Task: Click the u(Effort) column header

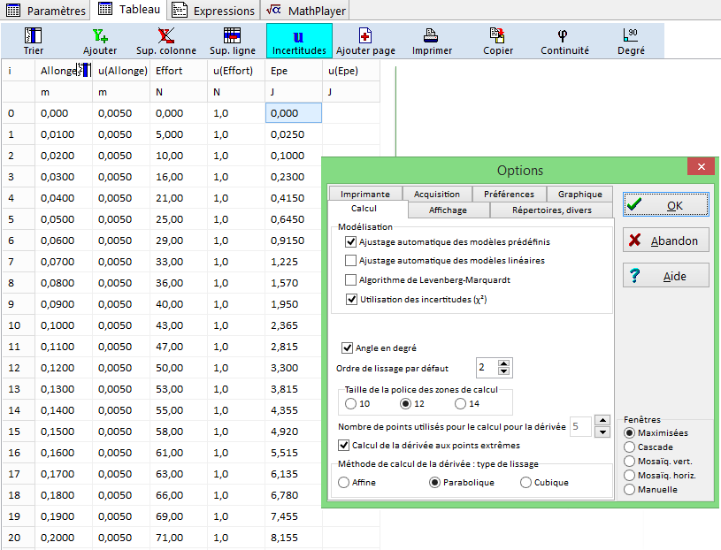Action: coord(236,71)
